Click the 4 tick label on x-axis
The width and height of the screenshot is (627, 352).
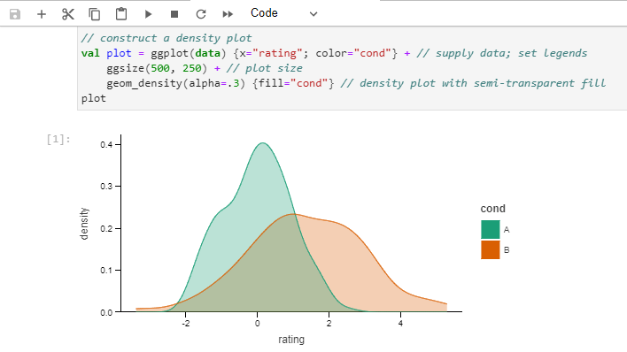pyautogui.click(x=400, y=323)
